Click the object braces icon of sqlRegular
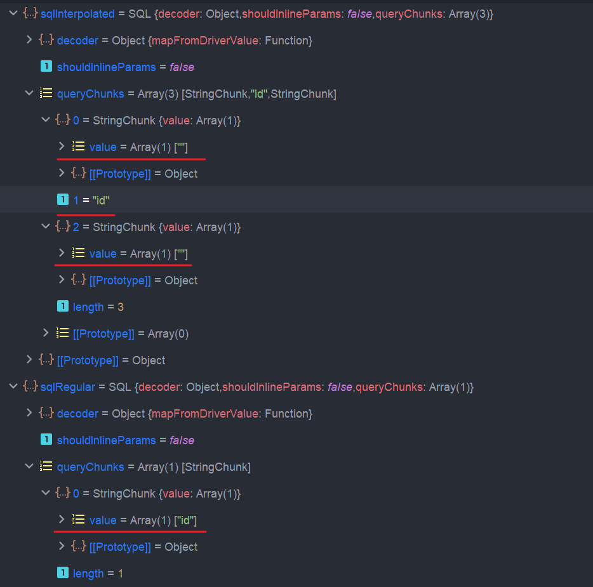Screen dimensions: 593x587 click(30, 386)
